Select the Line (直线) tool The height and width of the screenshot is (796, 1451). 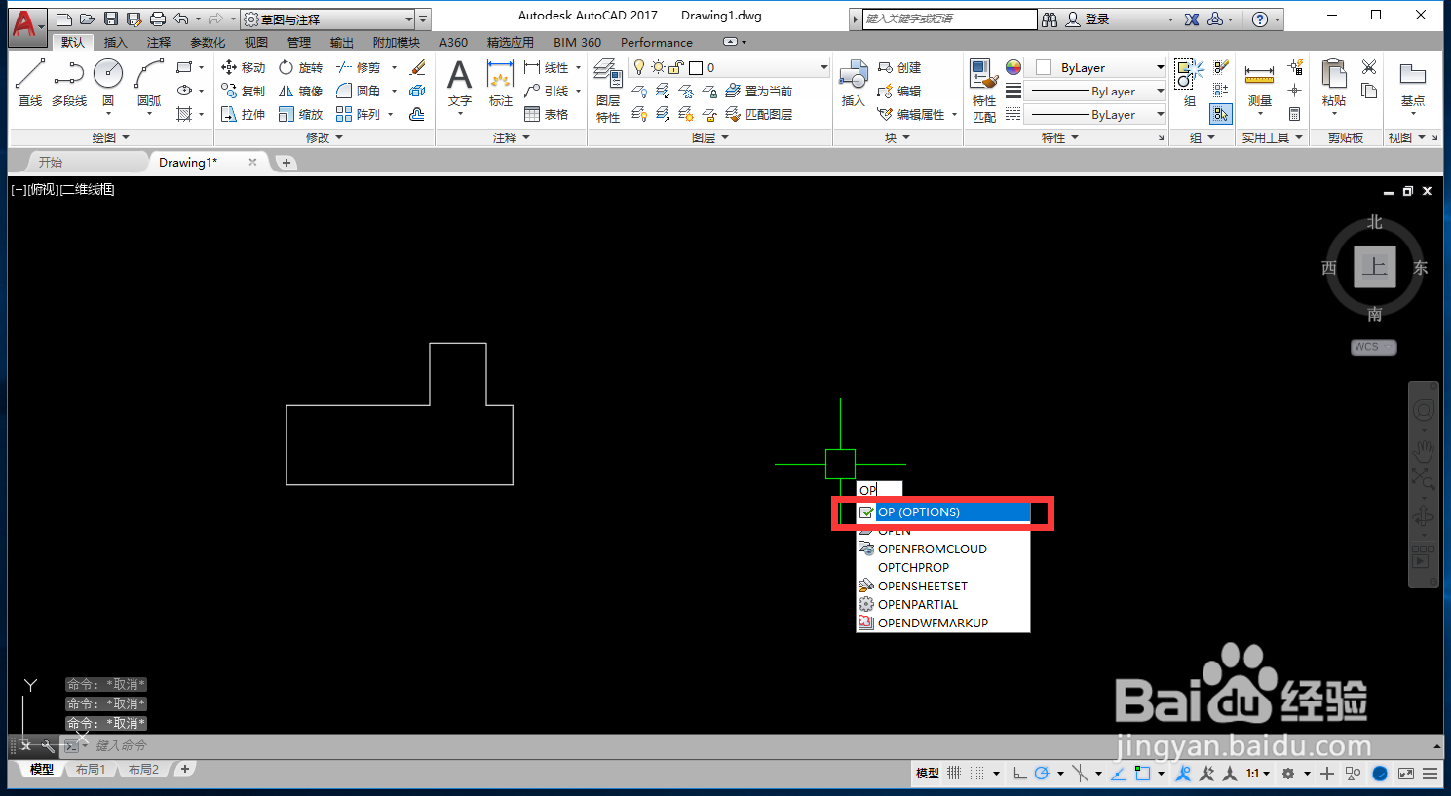click(x=29, y=82)
